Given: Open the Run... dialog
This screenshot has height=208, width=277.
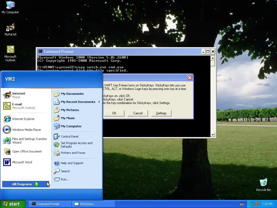Looking at the screenshot, I should [x=77, y=179].
